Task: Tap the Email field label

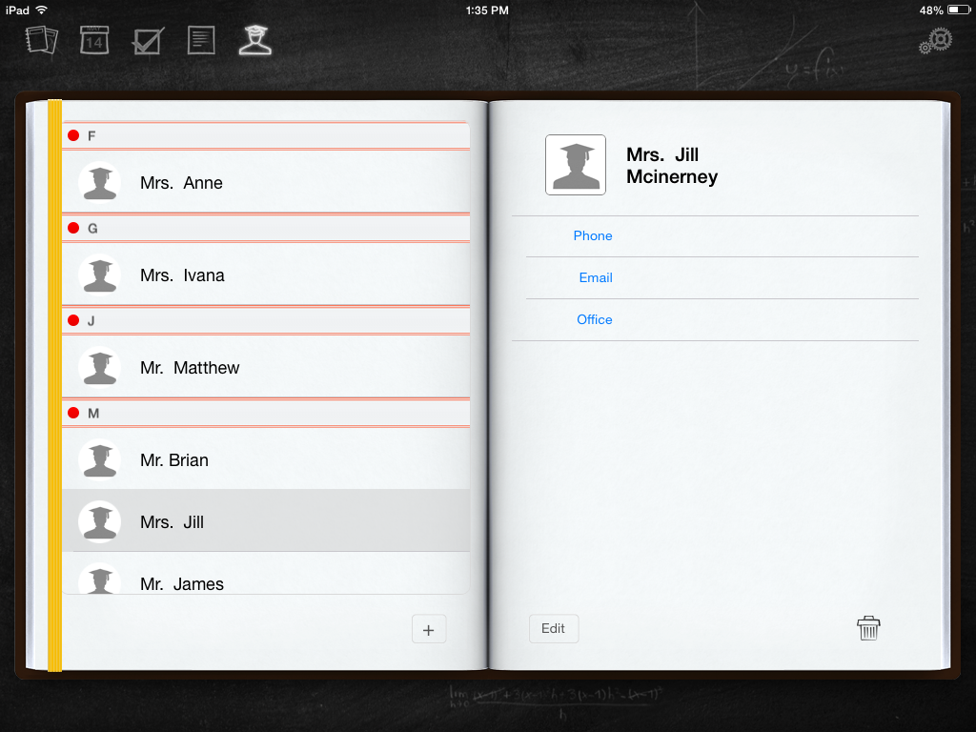Action: click(x=595, y=277)
